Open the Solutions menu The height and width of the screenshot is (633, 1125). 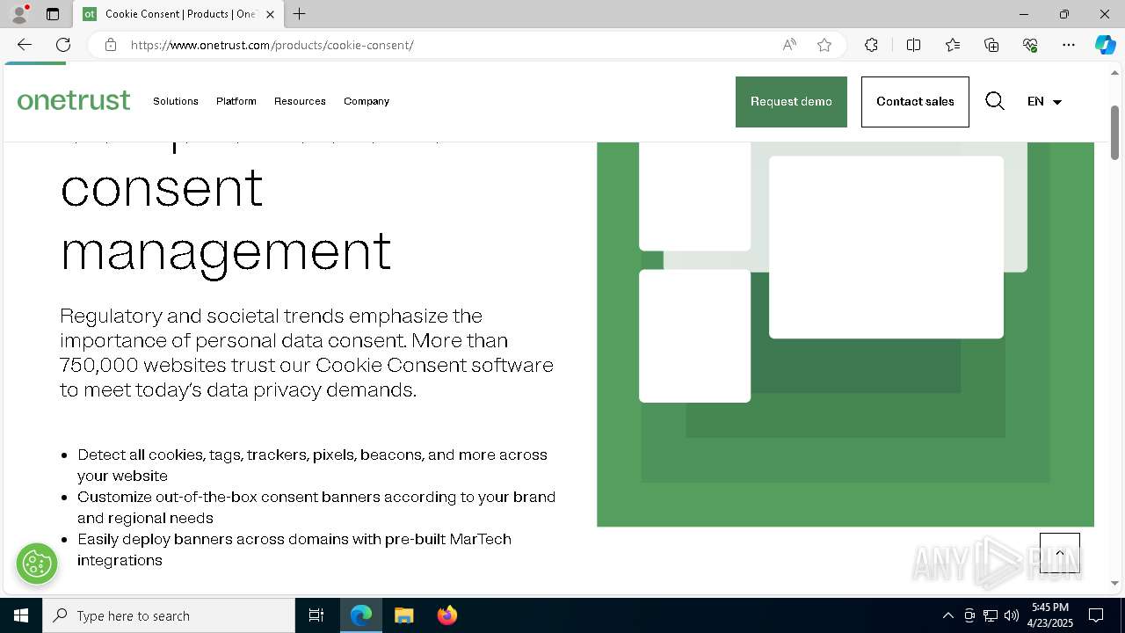click(x=176, y=101)
